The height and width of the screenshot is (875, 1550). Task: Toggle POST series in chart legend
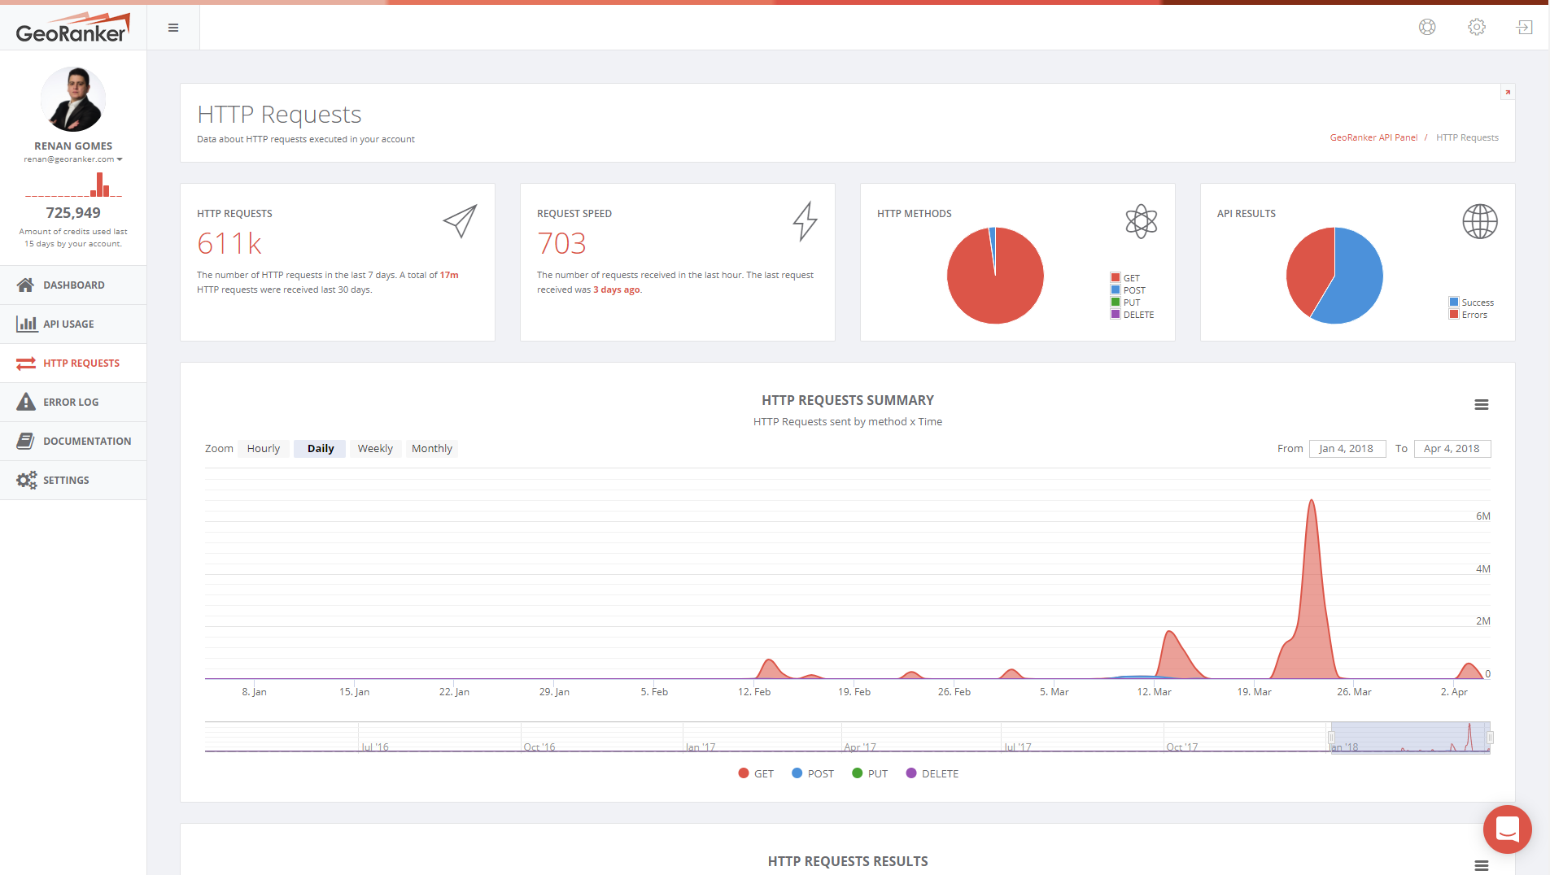point(813,773)
